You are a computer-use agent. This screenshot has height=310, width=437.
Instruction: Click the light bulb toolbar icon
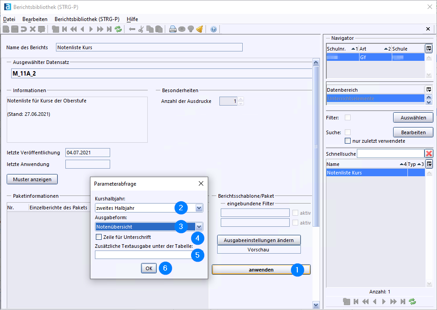[x=191, y=29]
